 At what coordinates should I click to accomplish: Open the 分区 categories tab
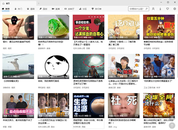click(83, 9)
